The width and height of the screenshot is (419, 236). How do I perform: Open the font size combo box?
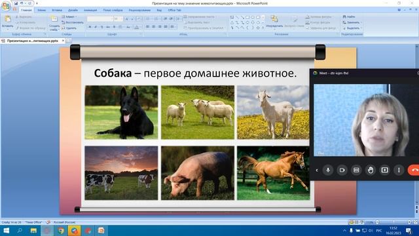tap(118, 19)
